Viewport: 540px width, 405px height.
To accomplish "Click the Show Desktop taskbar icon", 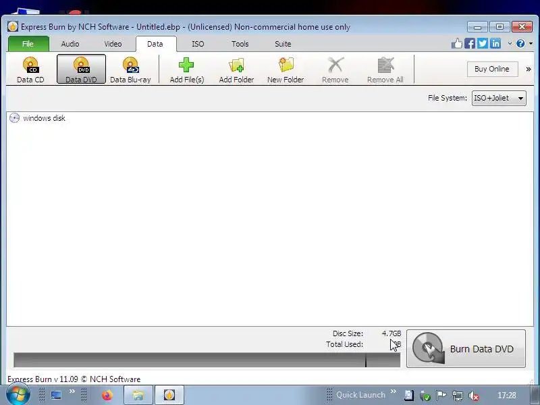I will [56, 395].
